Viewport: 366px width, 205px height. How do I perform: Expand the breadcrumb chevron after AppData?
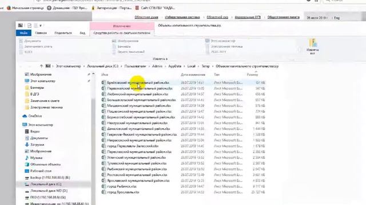pos(184,66)
